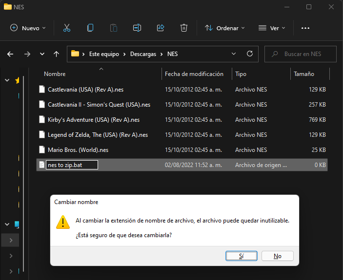Click the Buscar en NES search field
343x280 pixels.
pos(301,54)
